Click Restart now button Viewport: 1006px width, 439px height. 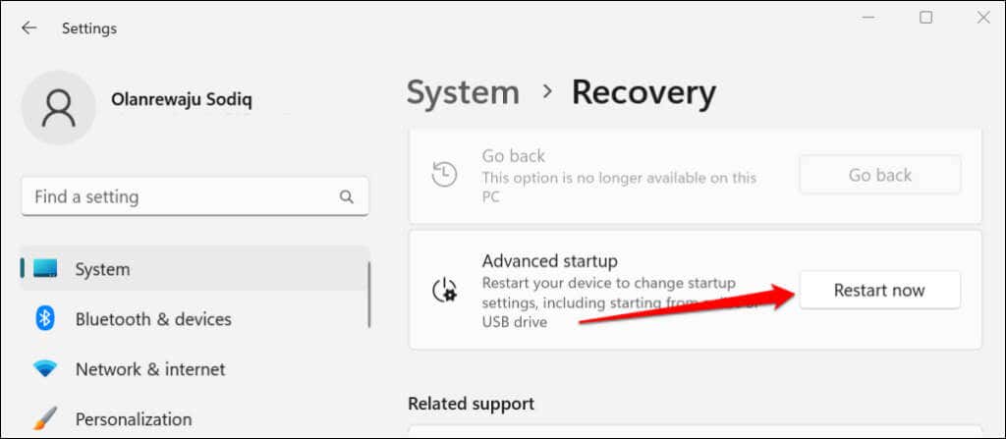[879, 290]
